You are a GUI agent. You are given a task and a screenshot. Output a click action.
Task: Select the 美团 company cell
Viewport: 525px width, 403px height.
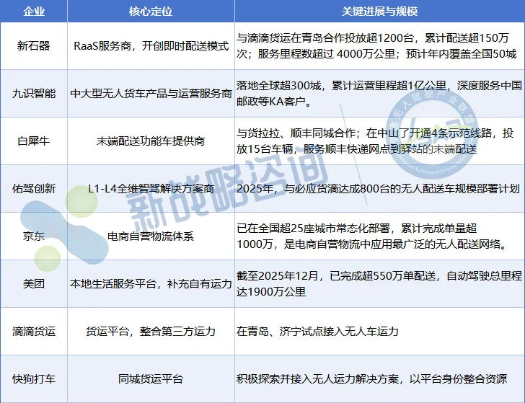pyautogui.click(x=33, y=284)
